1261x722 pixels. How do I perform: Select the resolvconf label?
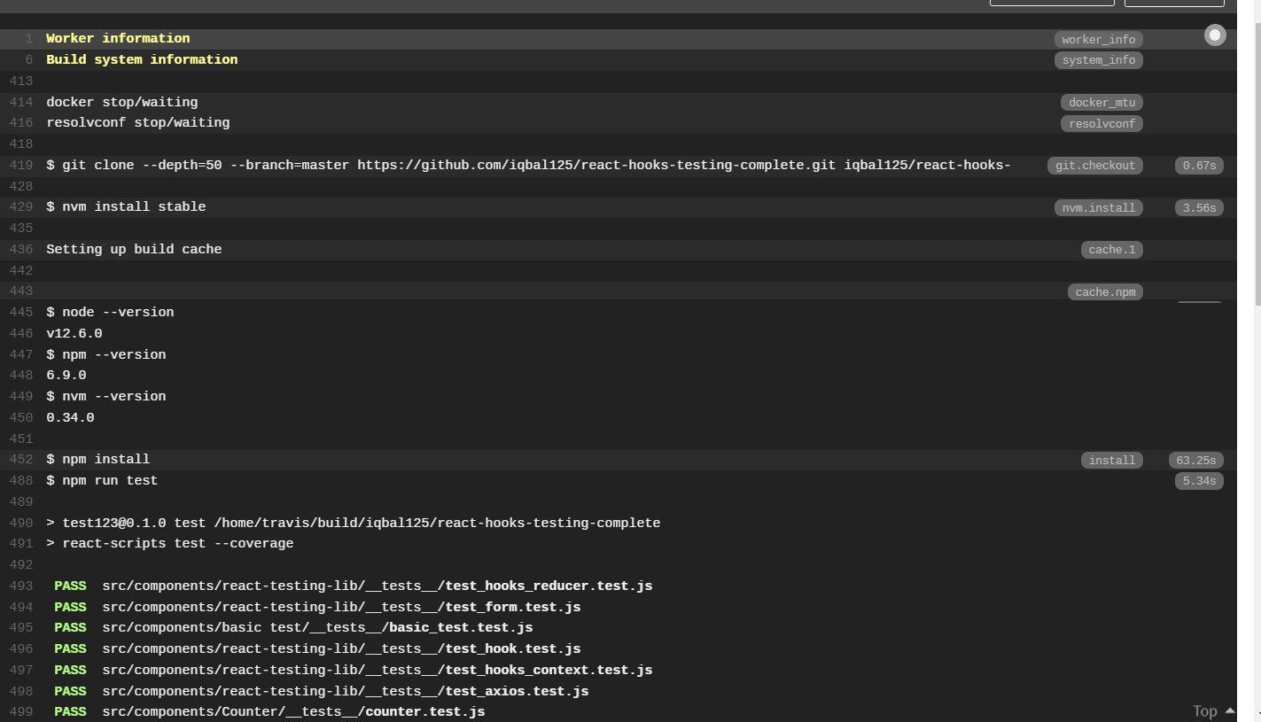(x=1101, y=124)
